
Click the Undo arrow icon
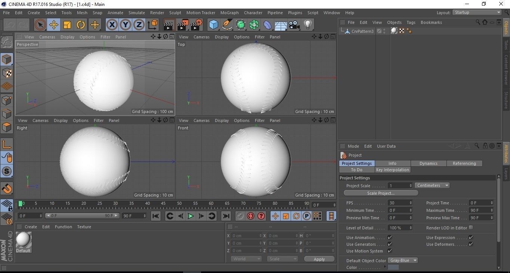tap(10, 25)
